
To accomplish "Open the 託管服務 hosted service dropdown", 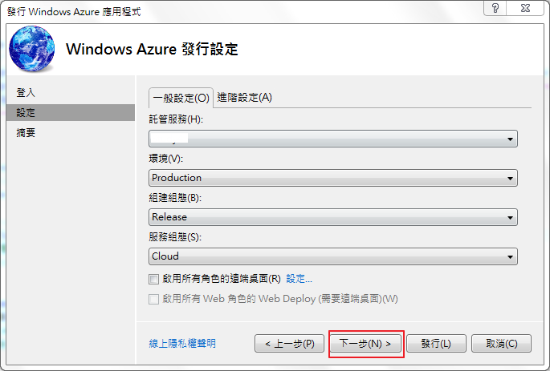I will tap(333, 139).
